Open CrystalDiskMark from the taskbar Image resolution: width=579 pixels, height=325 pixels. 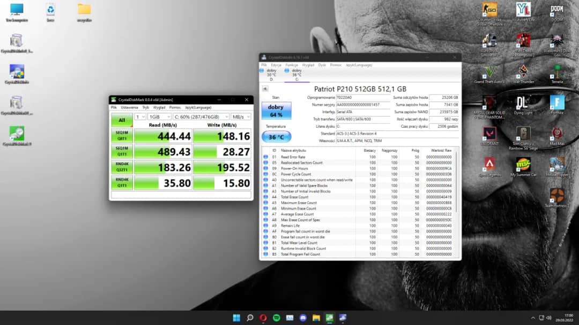point(329,318)
